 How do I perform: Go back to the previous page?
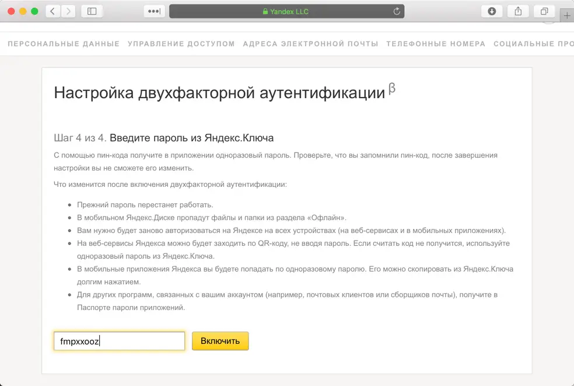coord(53,11)
